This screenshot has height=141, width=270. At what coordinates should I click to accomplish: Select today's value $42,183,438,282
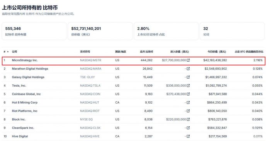pyautogui.click(x=215, y=60)
